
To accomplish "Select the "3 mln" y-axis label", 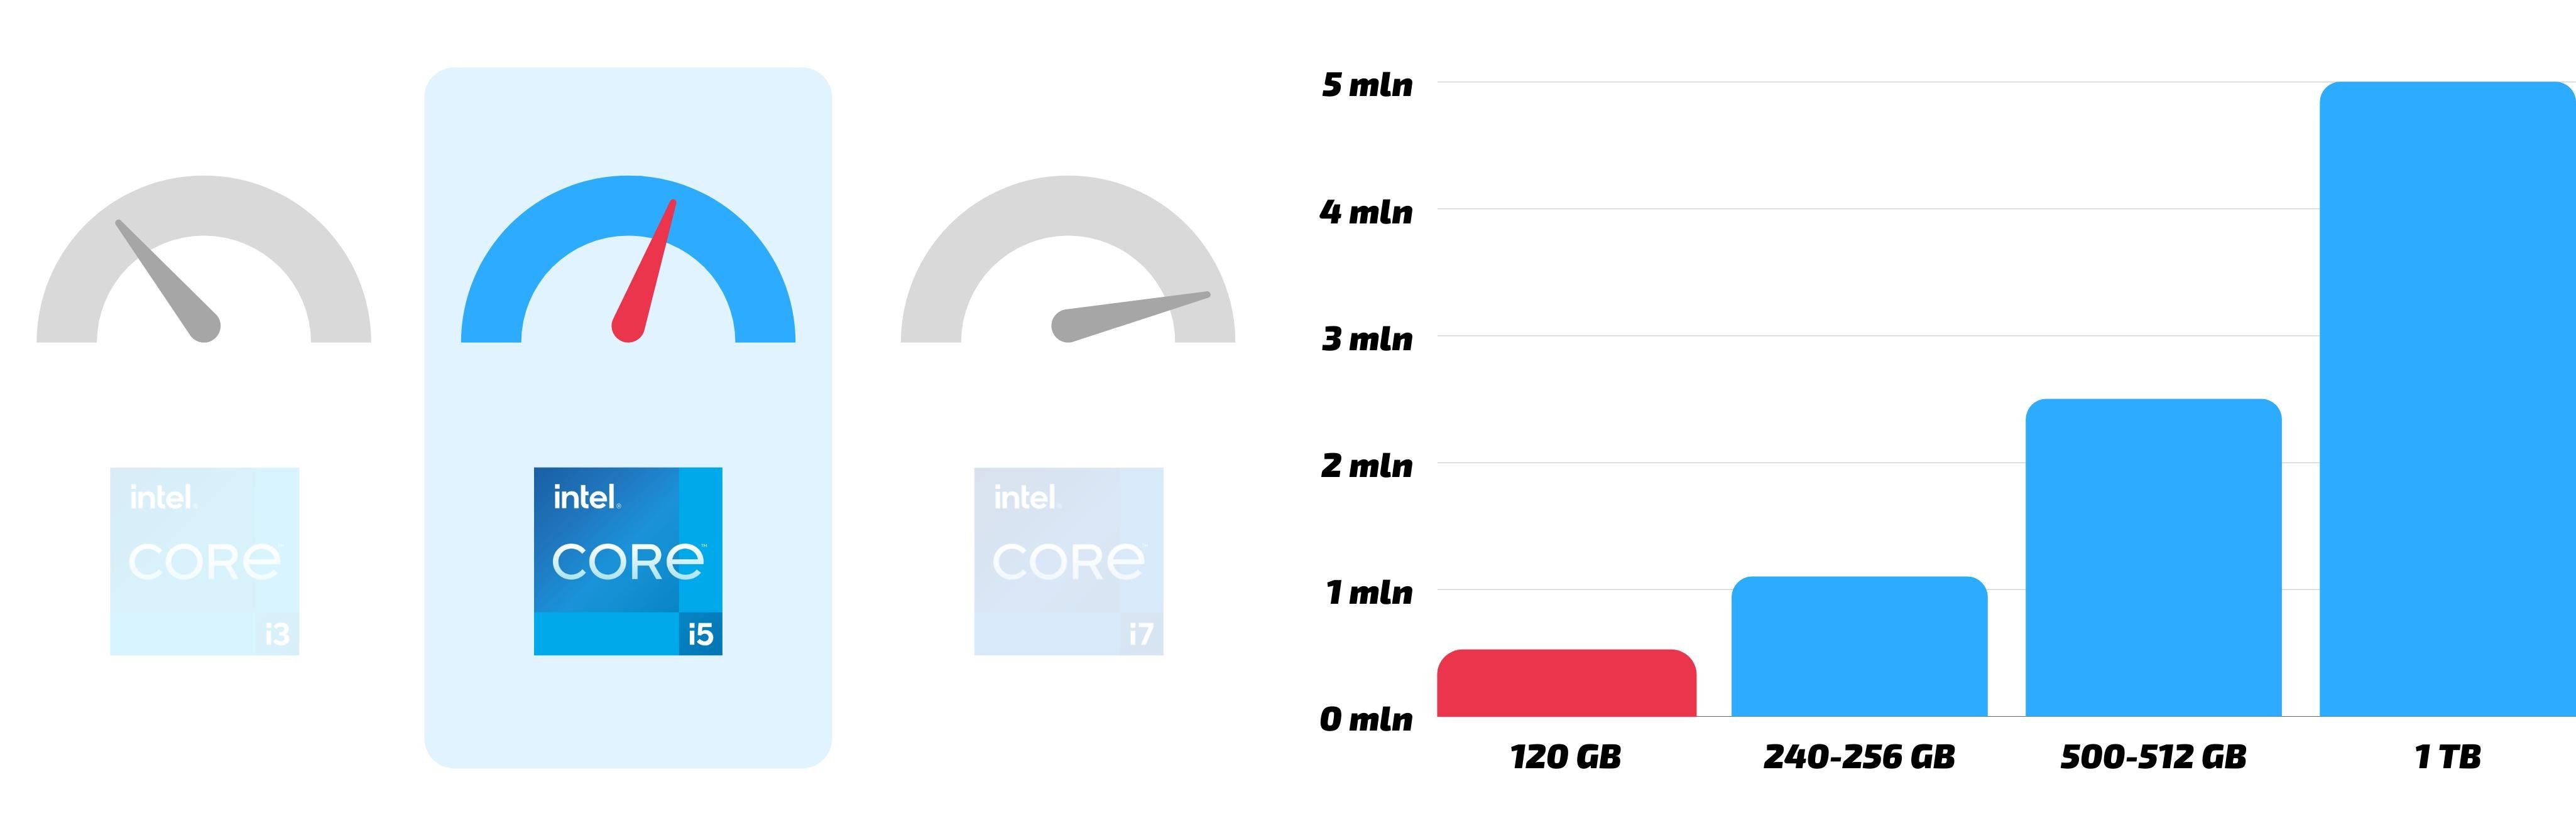I will point(1367,340).
